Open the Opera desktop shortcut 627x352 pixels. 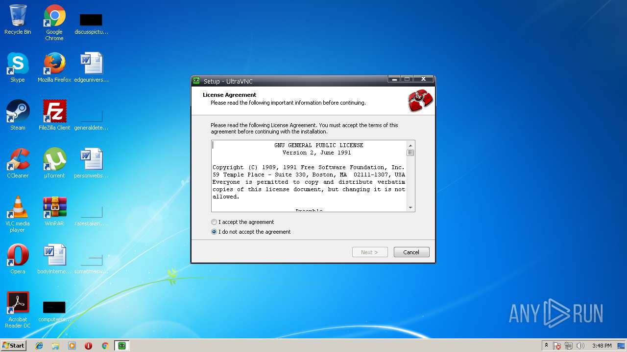pos(18,259)
